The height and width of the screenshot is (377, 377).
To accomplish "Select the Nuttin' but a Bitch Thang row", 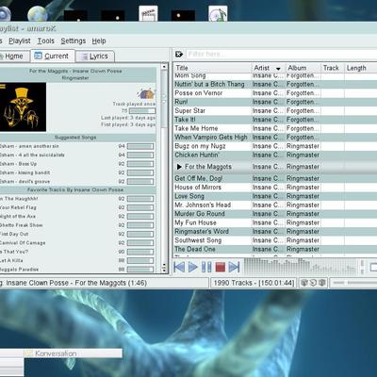I will [x=275, y=84].
